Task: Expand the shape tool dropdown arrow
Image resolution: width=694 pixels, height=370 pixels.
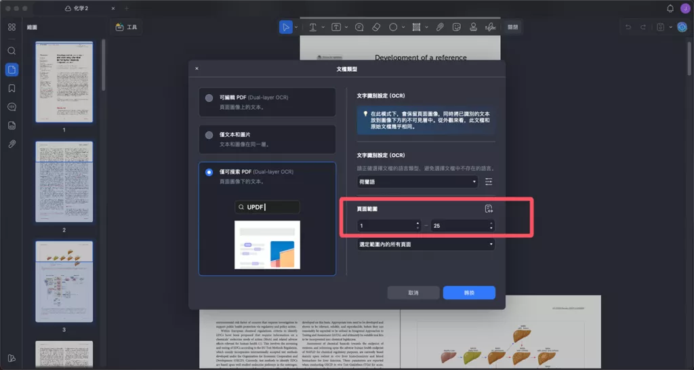Action: pyautogui.click(x=403, y=27)
